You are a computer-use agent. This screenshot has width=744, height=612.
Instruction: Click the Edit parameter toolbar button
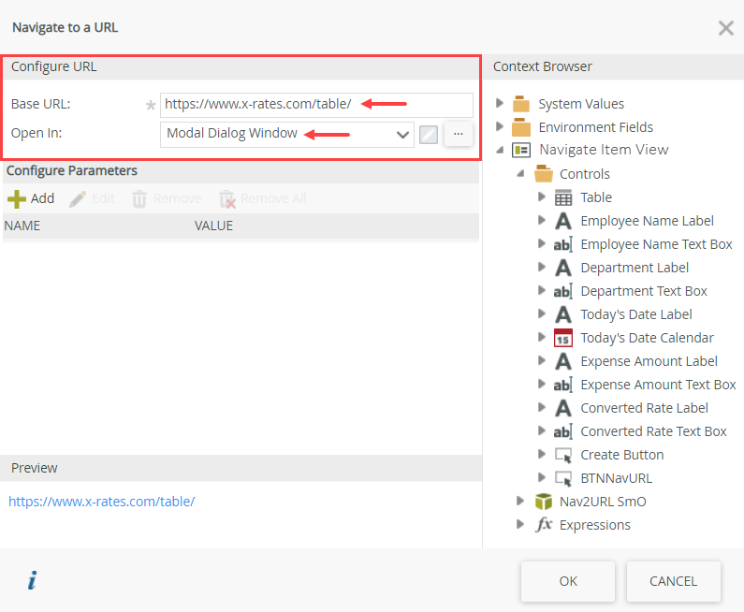pyautogui.click(x=93, y=198)
